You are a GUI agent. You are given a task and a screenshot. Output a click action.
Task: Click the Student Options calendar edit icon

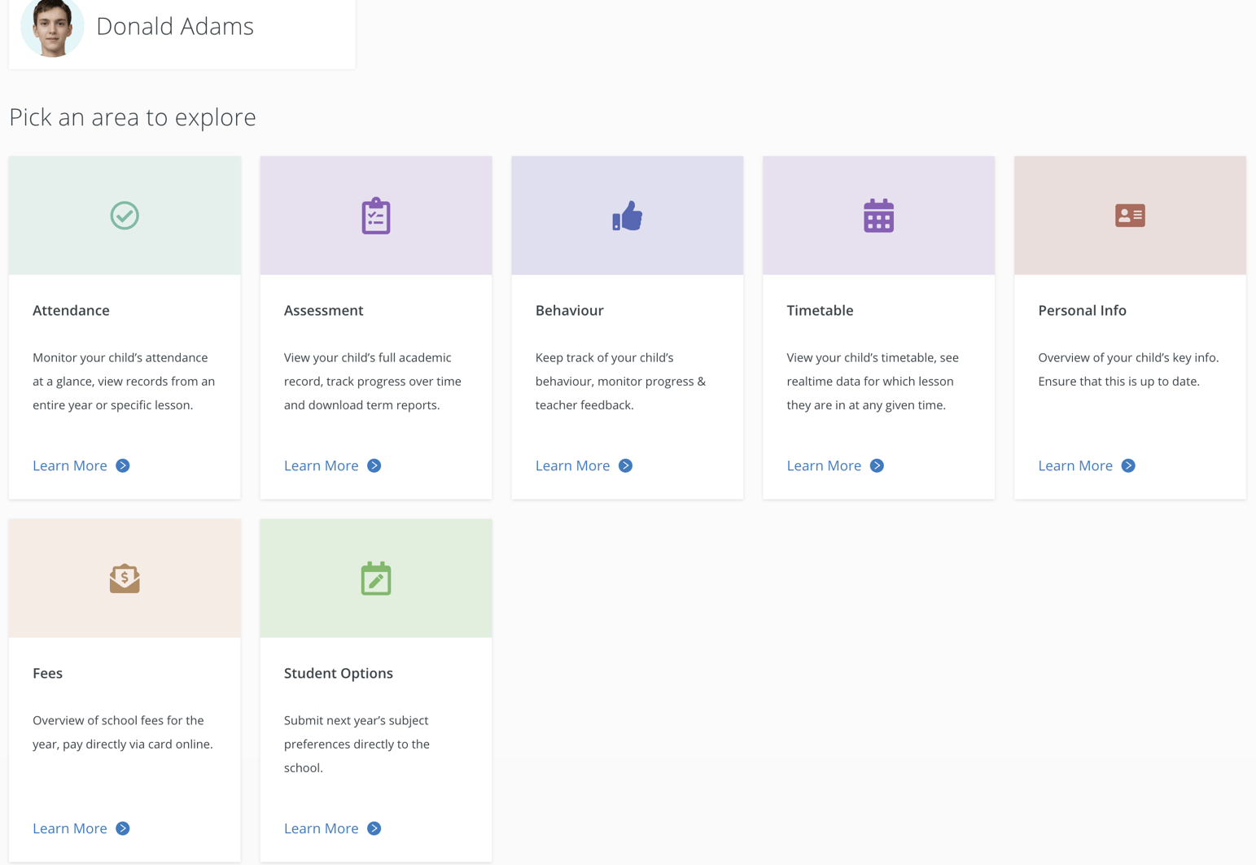pyautogui.click(x=376, y=579)
